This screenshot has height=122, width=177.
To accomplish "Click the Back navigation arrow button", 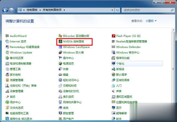I will coord(5,10).
